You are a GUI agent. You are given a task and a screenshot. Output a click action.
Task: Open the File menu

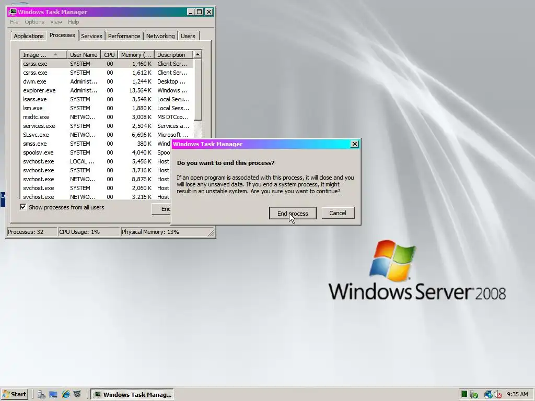pyautogui.click(x=14, y=22)
